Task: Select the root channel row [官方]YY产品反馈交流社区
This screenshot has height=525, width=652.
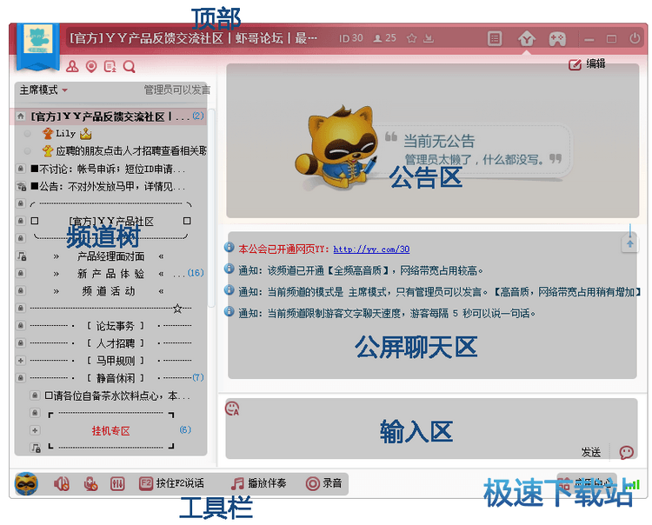Action: click(109, 116)
